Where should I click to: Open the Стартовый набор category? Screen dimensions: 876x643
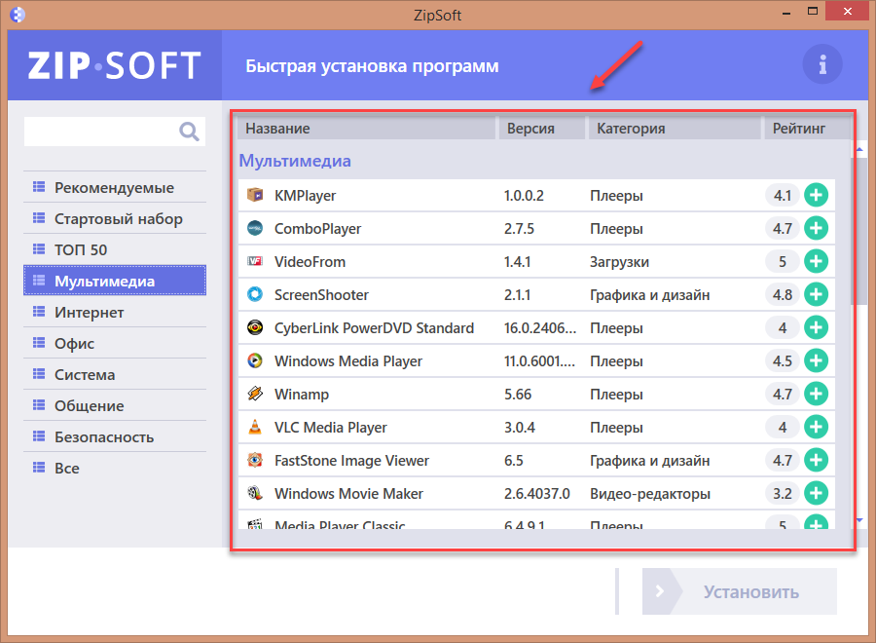(115, 218)
